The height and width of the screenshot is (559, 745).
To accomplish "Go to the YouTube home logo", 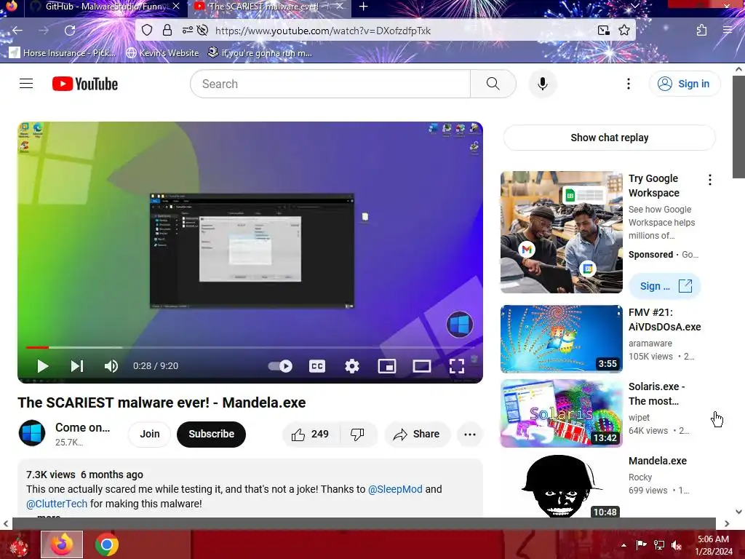I will point(85,84).
